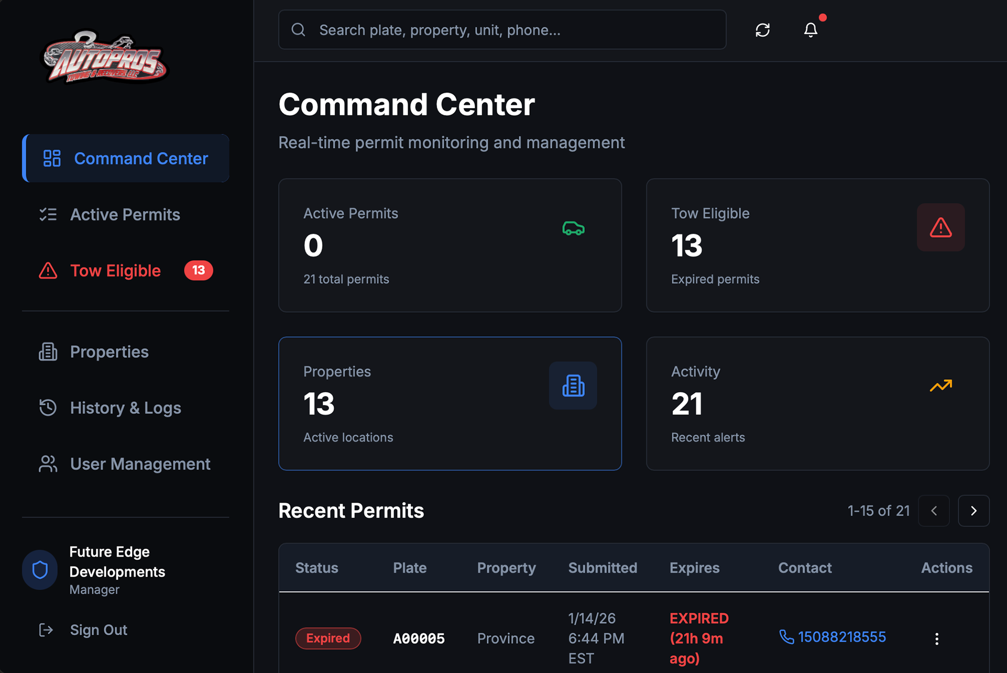The height and width of the screenshot is (673, 1007).
Task: Go to next page of Recent Permits
Action: (x=973, y=511)
